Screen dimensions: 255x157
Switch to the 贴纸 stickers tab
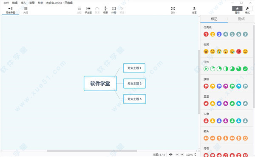click(241, 19)
